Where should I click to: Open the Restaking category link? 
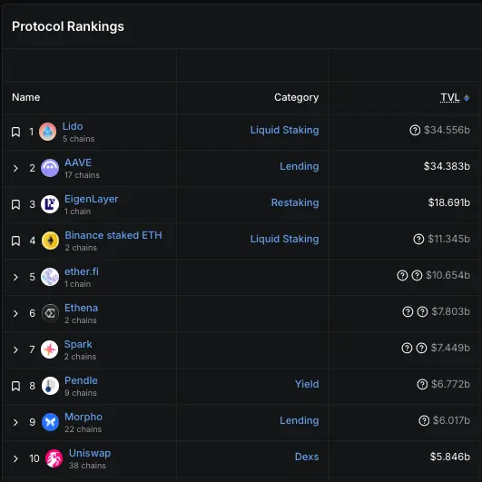[x=295, y=202]
